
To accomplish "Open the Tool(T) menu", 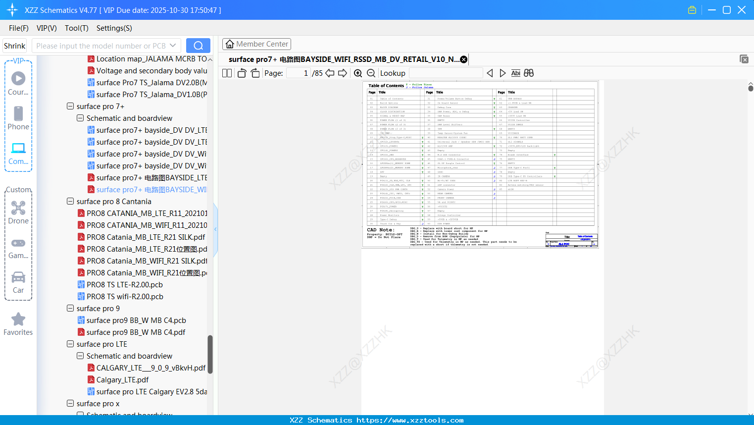I will [x=77, y=28].
